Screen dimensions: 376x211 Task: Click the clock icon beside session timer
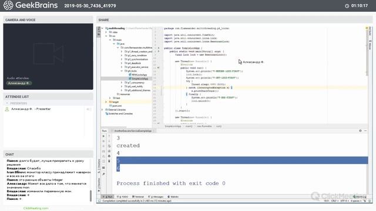347,6
